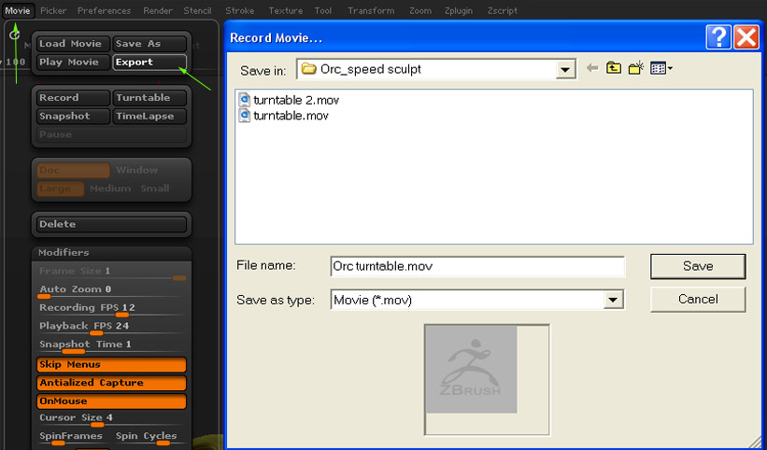Open the Preferences menu
767x450 pixels.
[105, 10]
